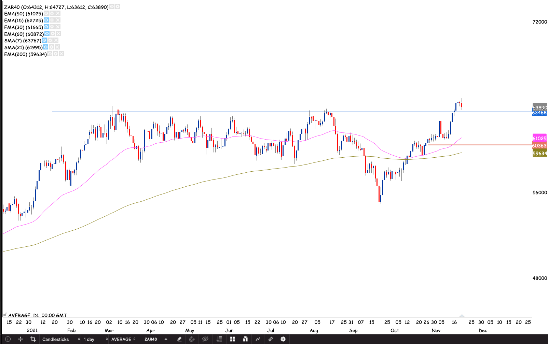This screenshot has width=548, height=344.
Task: Open the info icon in bottom toolbar
Action: point(8,339)
